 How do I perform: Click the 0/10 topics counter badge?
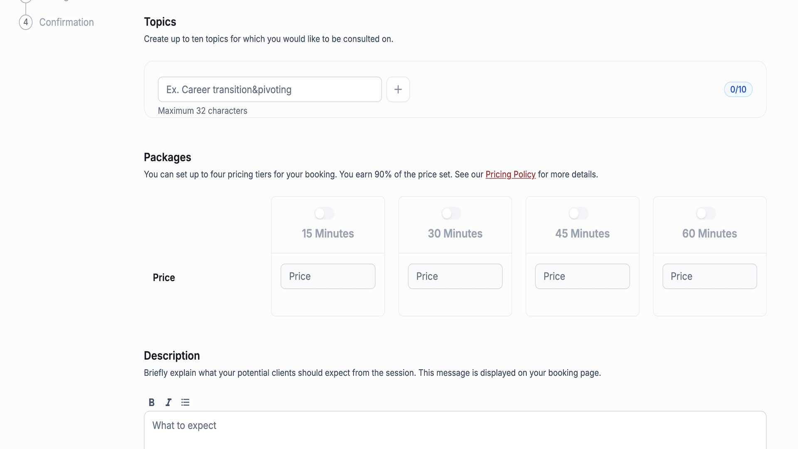[x=738, y=89]
